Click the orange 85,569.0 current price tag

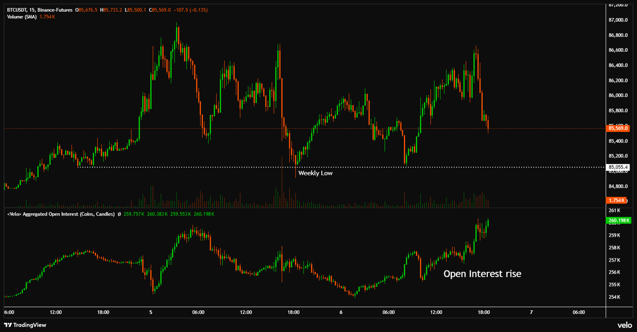pyautogui.click(x=618, y=128)
